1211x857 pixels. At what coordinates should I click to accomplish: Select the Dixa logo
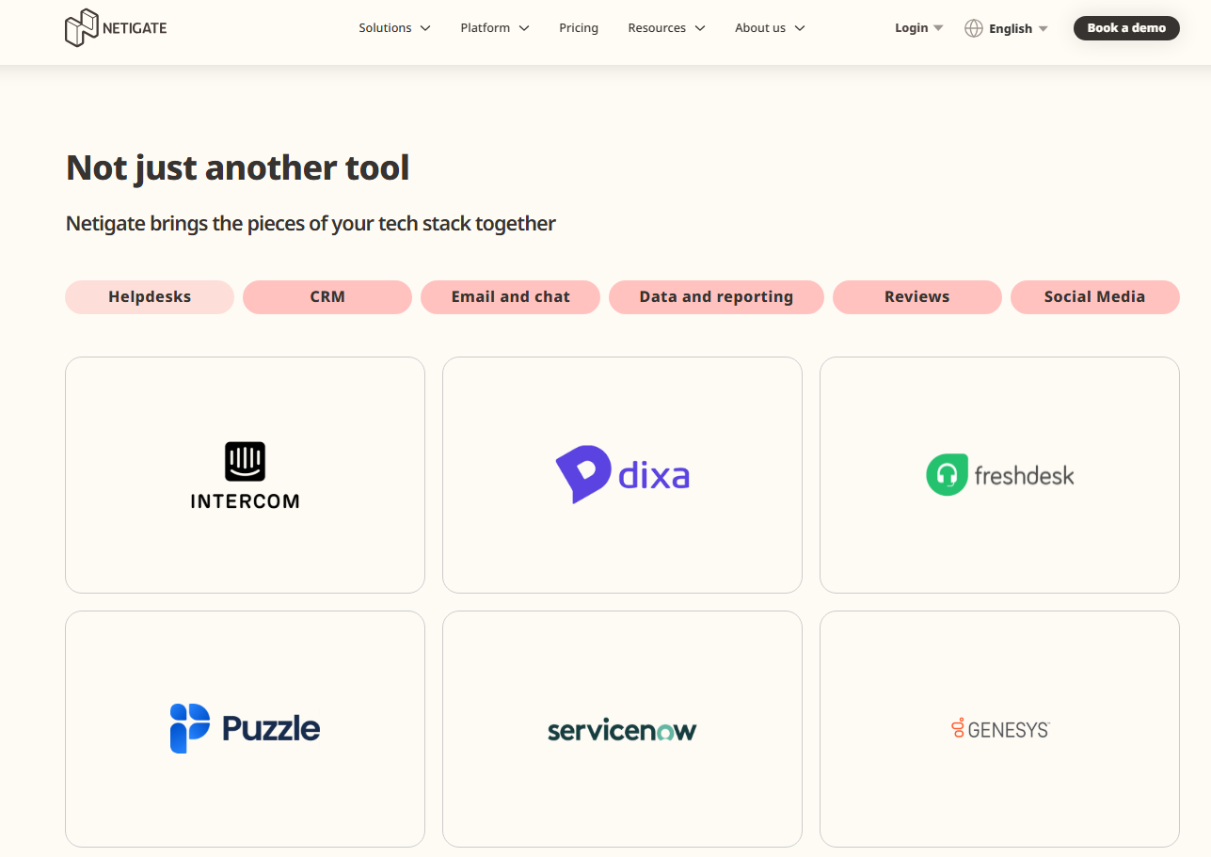click(x=622, y=474)
